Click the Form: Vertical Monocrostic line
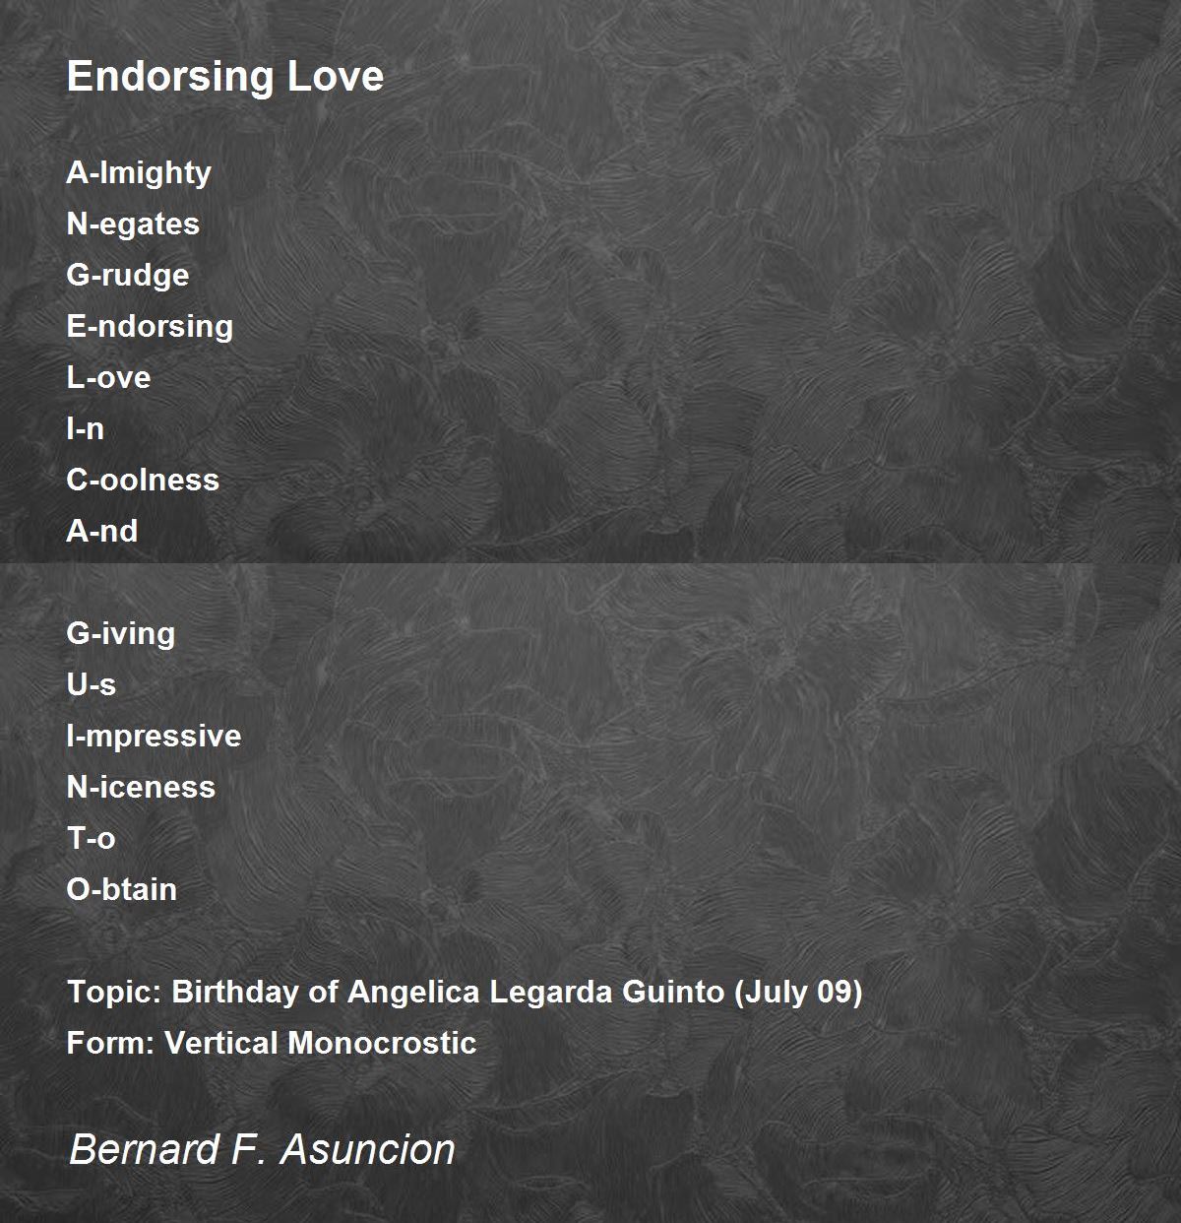 [x=272, y=1043]
